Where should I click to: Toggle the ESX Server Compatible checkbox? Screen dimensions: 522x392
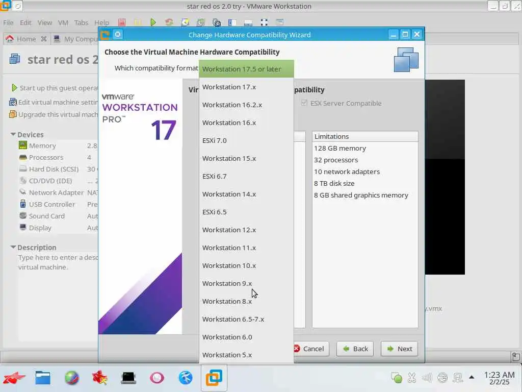point(304,103)
